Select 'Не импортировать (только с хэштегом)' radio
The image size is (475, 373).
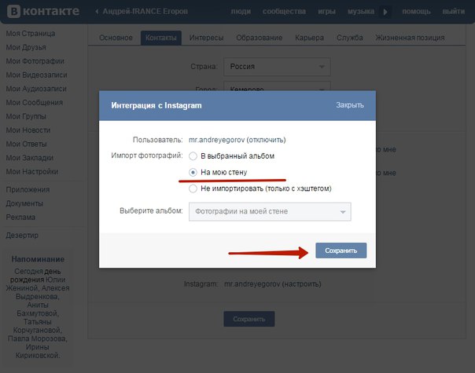click(193, 188)
